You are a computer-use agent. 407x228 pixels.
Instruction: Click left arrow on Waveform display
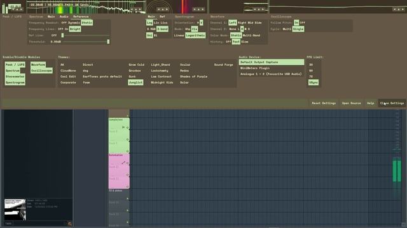pyautogui.click(x=255, y=9)
